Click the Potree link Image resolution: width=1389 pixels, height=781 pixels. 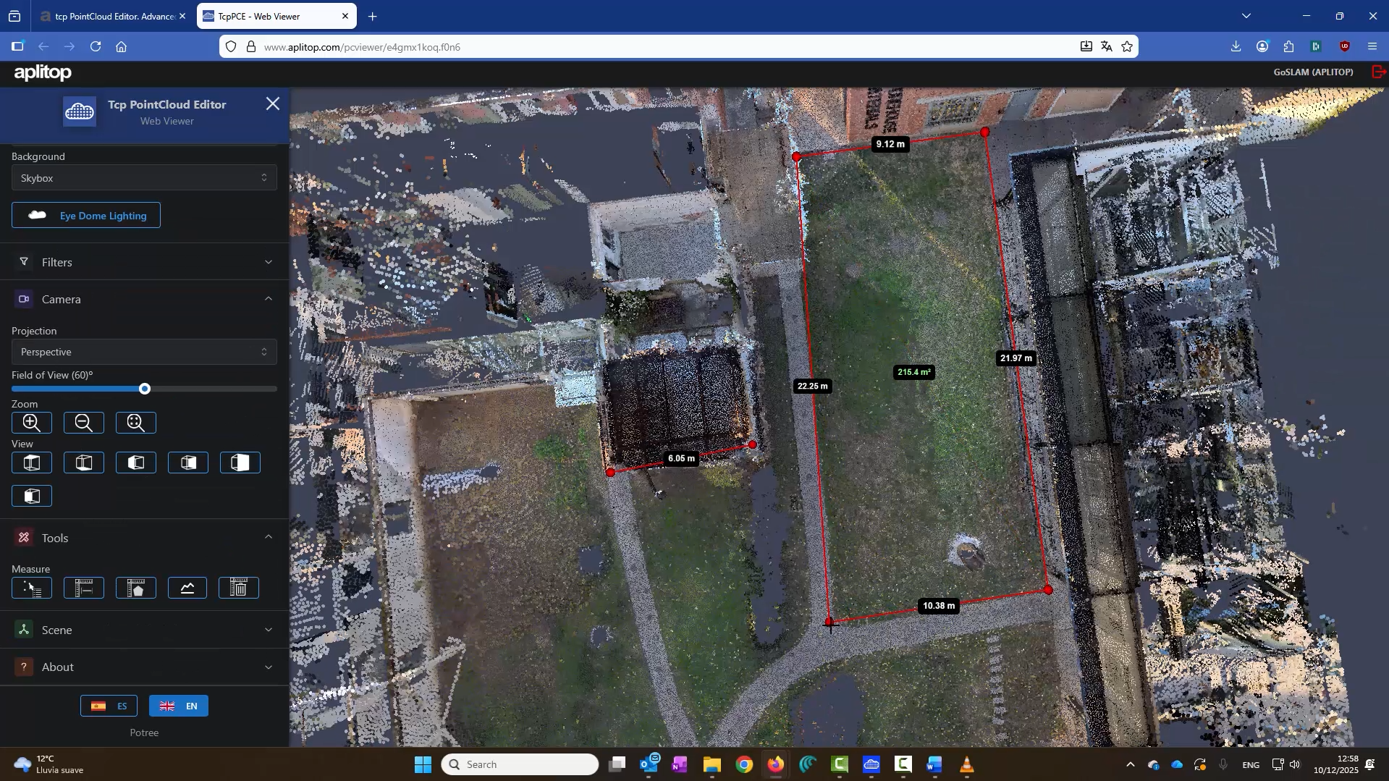pyautogui.click(x=144, y=732)
